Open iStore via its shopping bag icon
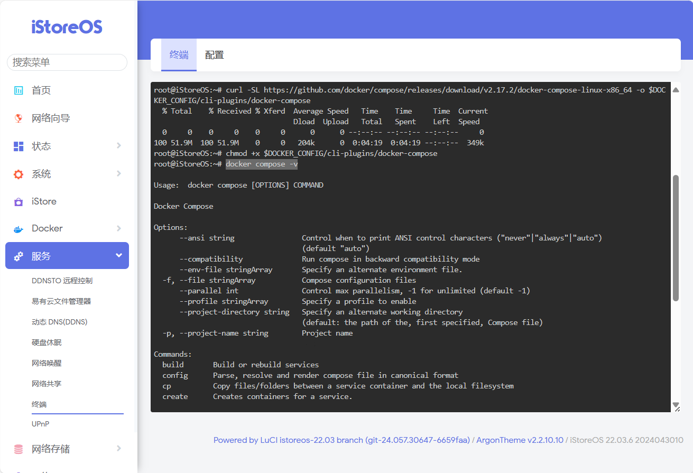The image size is (693, 473). tap(19, 202)
